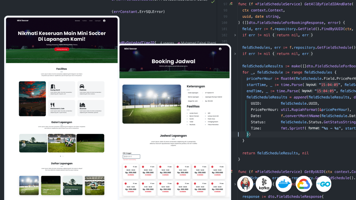Select the 10:00 - 11:00 schedule card
Image resolution: width=356 pixels, height=200 pixels.
[x=165, y=171]
